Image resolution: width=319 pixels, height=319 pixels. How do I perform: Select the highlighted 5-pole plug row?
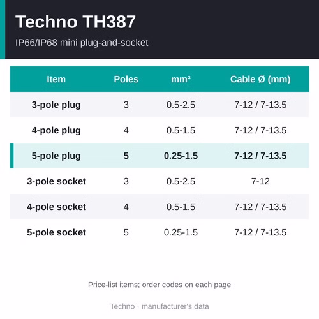[159, 156]
